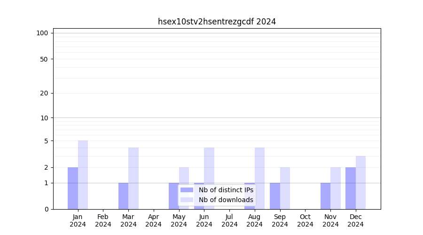Select November's downloads bar
Image resolution: width=423 pixels, height=235 pixels.
[x=336, y=188]
